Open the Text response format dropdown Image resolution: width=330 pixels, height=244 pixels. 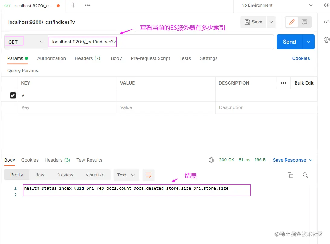(x=126, y=175)
